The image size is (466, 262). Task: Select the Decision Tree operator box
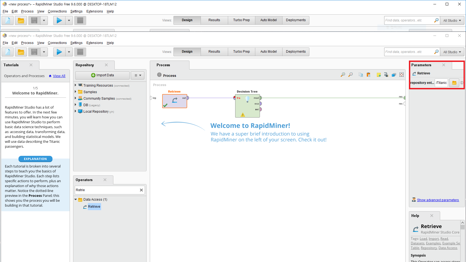(x=247, y=106)
